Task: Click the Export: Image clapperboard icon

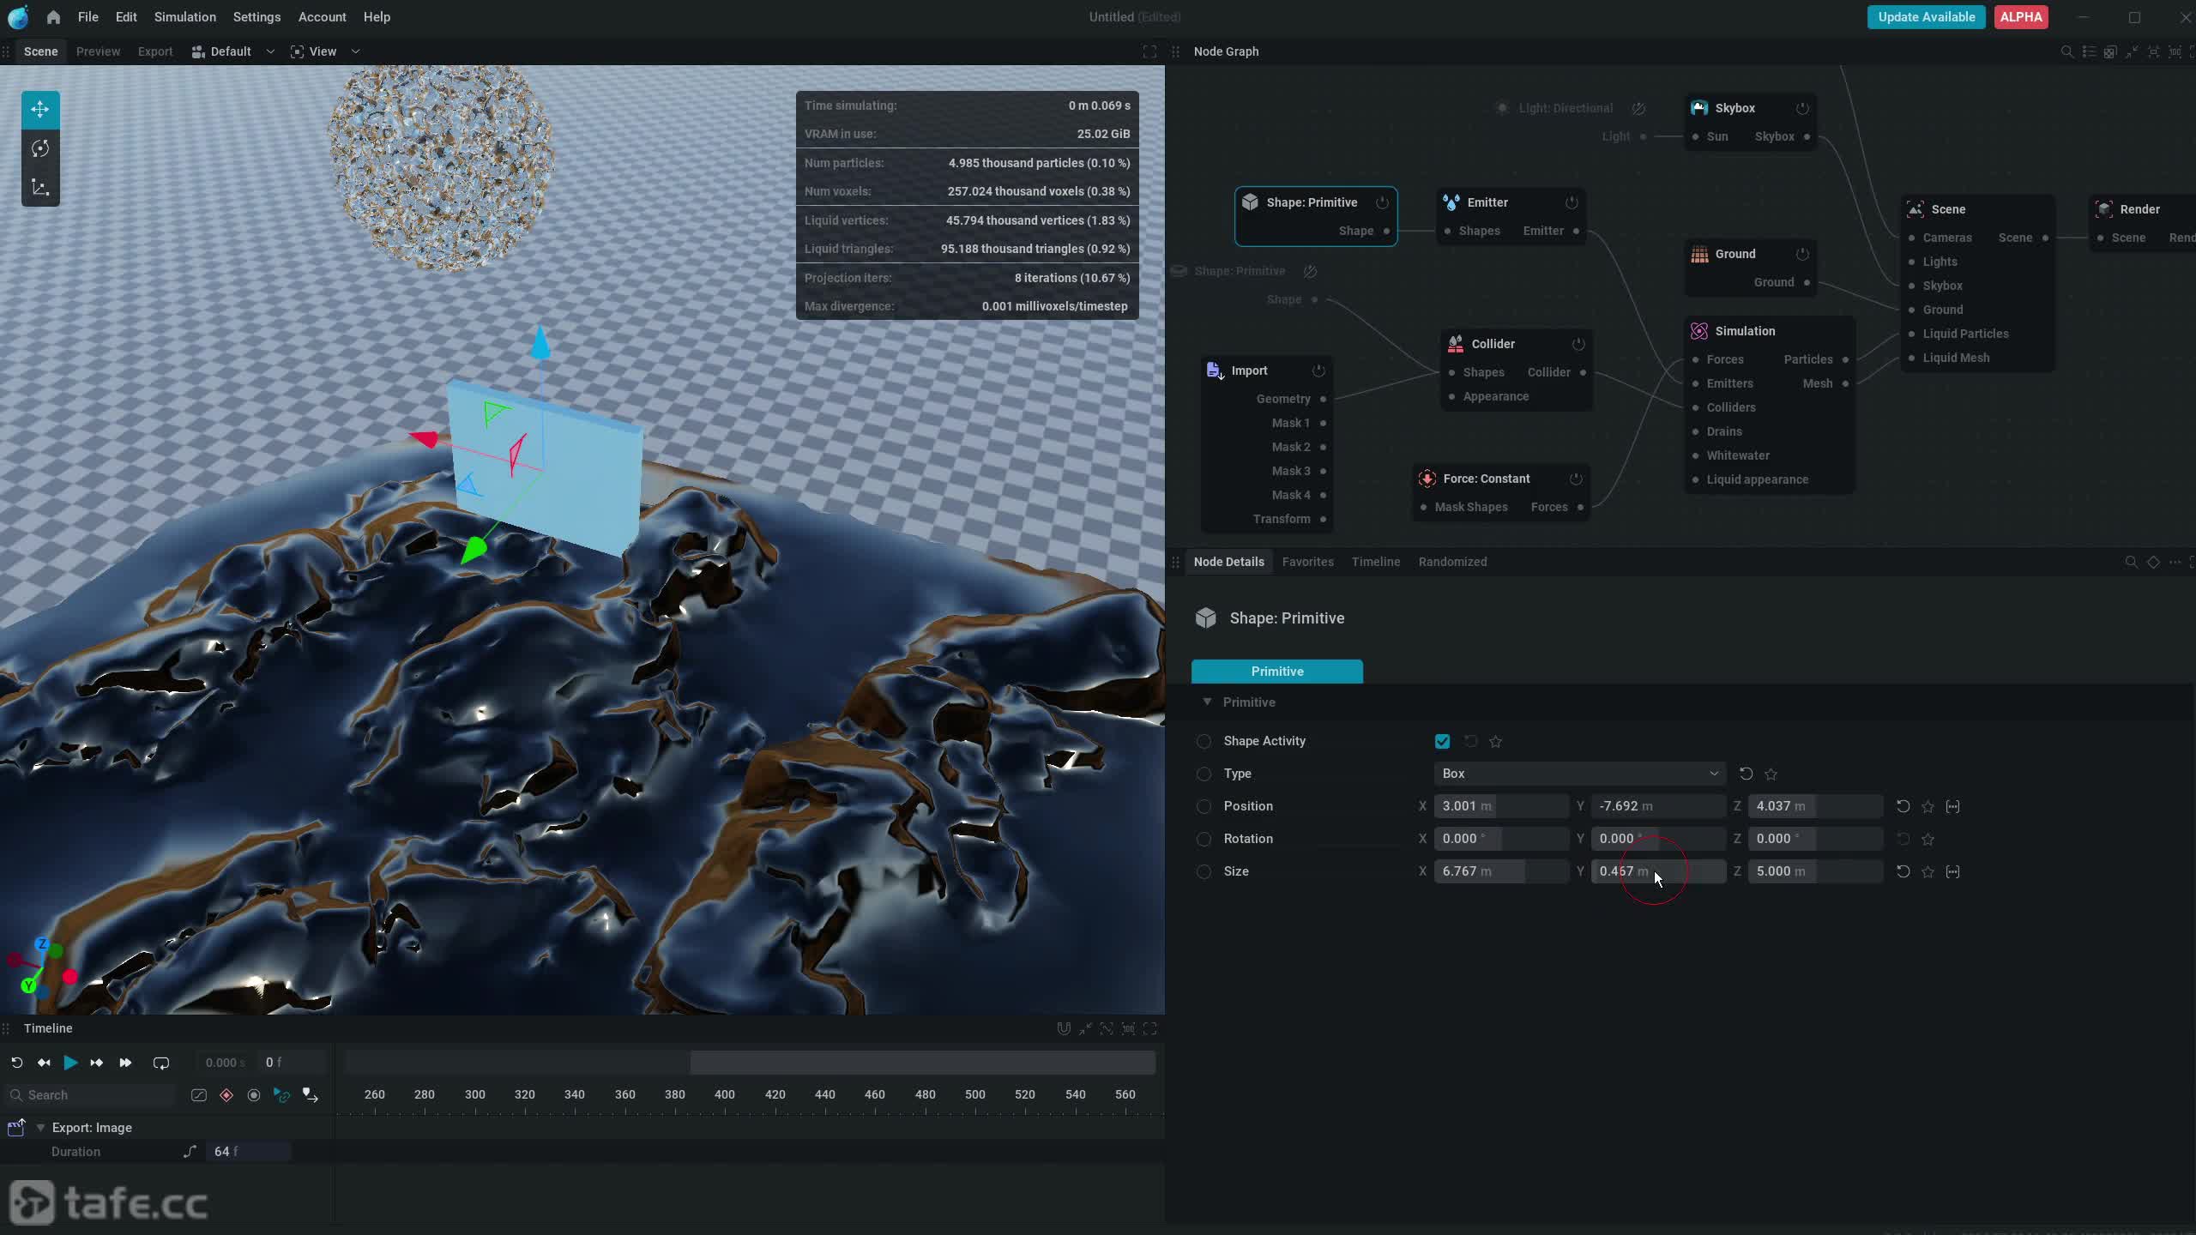Action: tap(16, 1128)
